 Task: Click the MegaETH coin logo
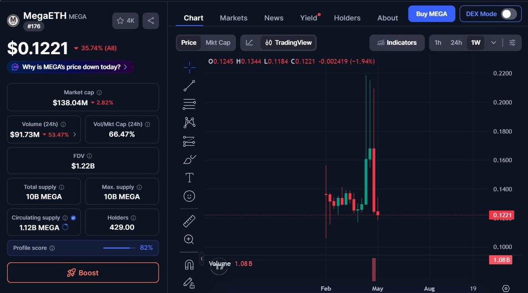[13, 20]
